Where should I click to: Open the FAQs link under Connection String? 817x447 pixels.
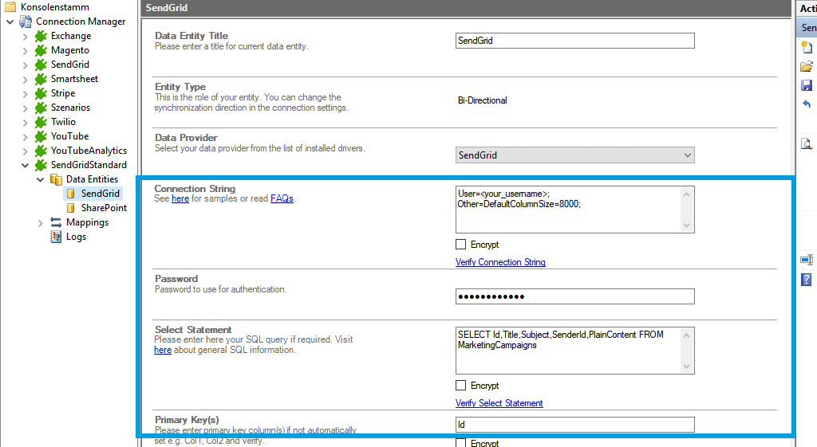tap(282, 198)
